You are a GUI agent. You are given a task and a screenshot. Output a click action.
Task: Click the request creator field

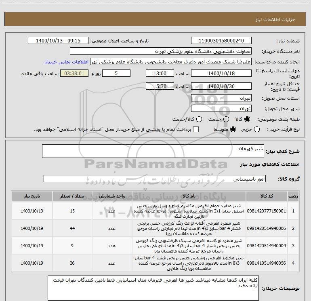171,62
